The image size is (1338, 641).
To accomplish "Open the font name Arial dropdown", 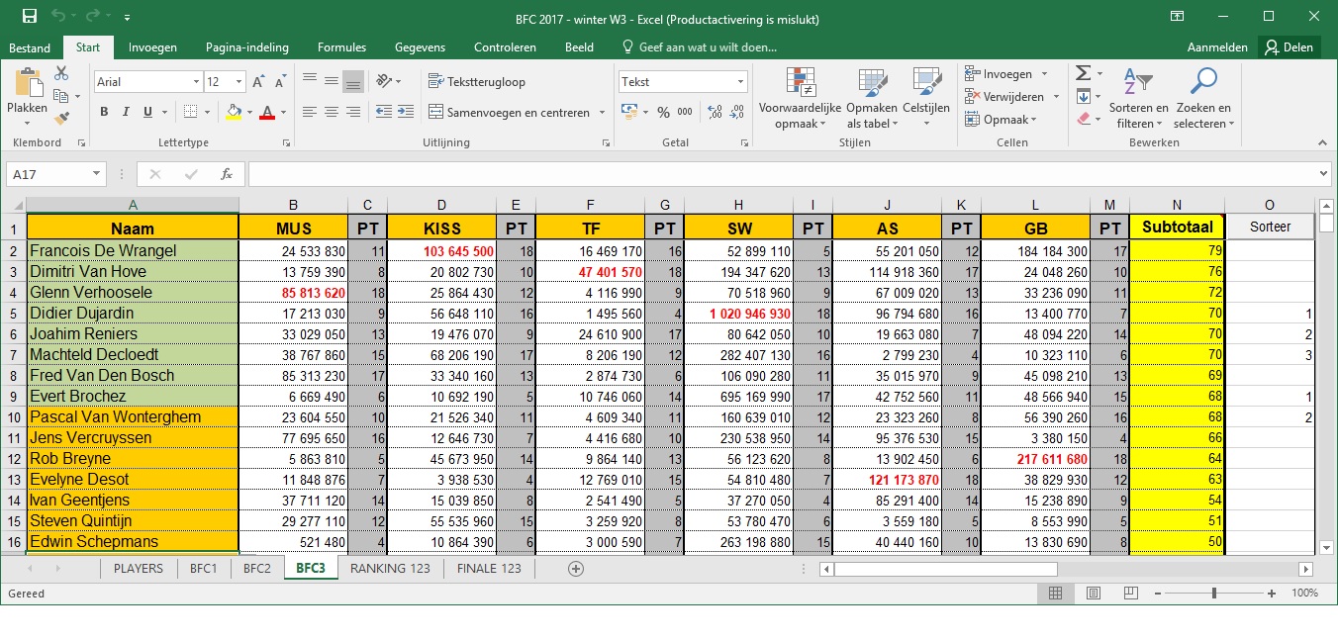I will (x=196, y=82).
